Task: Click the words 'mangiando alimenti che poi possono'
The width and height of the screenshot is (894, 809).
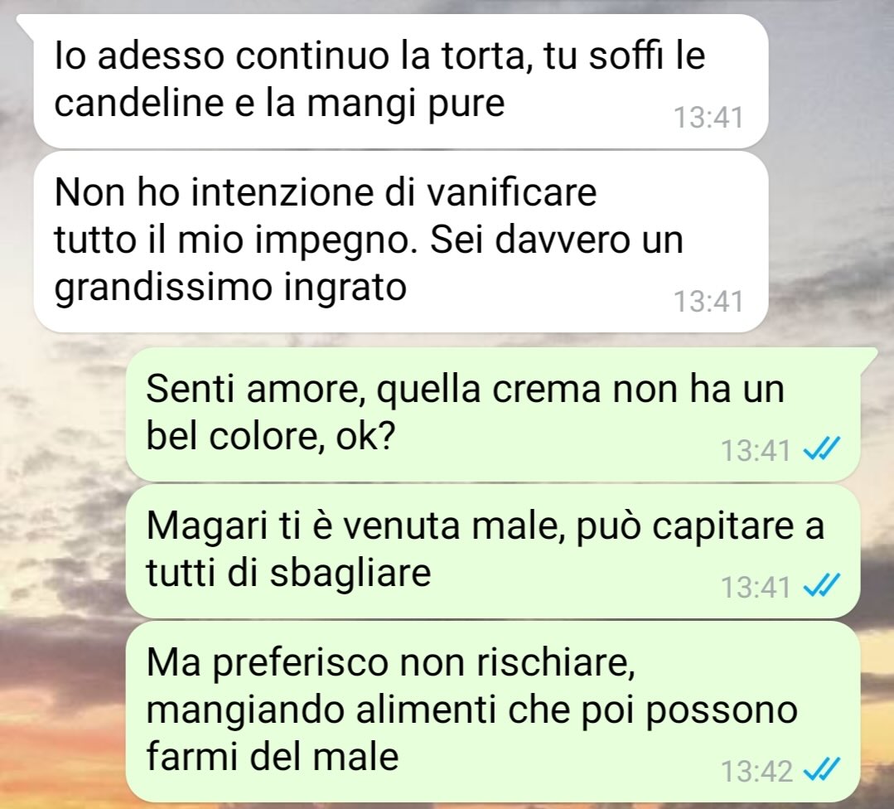Action: pyautogui.click(x=472, y=710)
